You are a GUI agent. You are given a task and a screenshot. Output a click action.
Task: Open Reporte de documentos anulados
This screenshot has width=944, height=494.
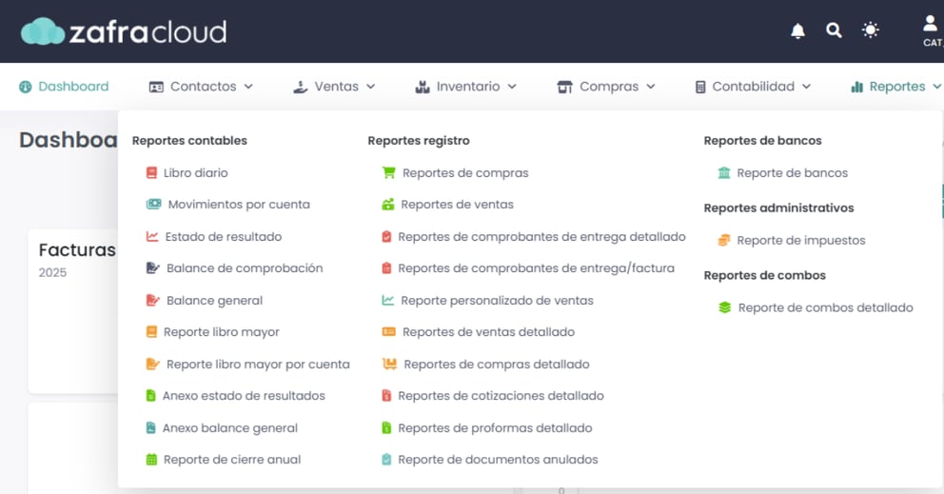498,460
